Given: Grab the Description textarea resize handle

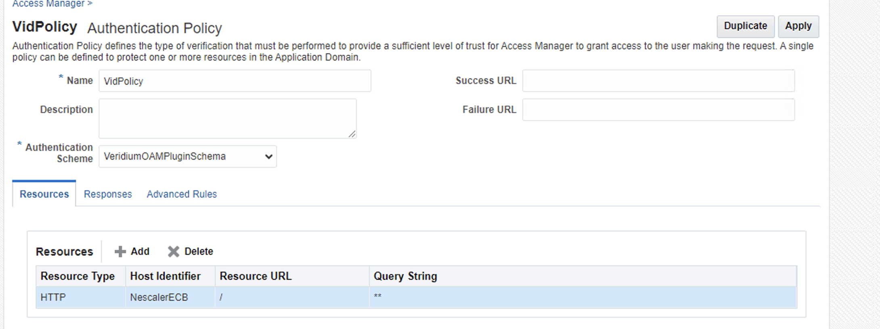Looking at the screenshot, I should pyautogui.click(x=352, y=134).
